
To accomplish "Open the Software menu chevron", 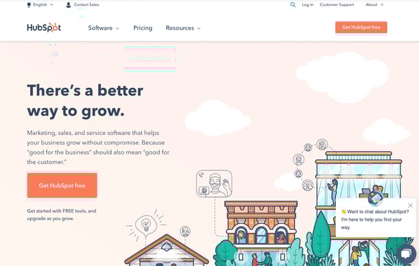I will click(x=117, y=28).
